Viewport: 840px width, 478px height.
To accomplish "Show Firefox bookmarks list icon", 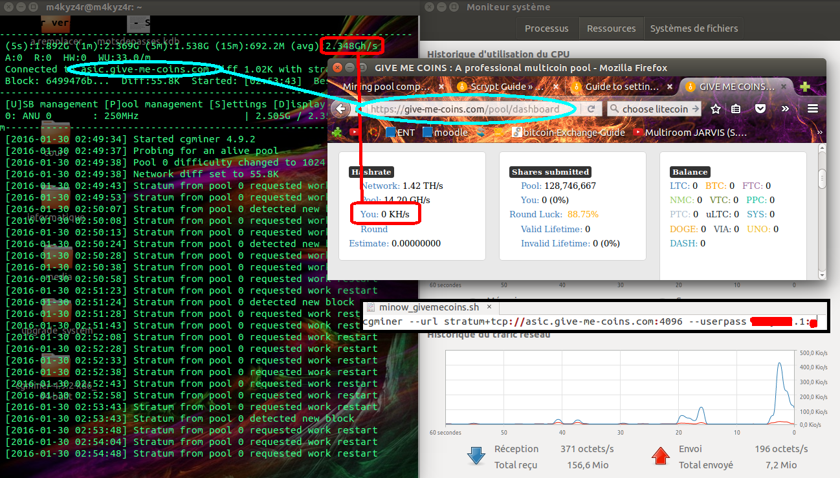I will click(736, 109).
